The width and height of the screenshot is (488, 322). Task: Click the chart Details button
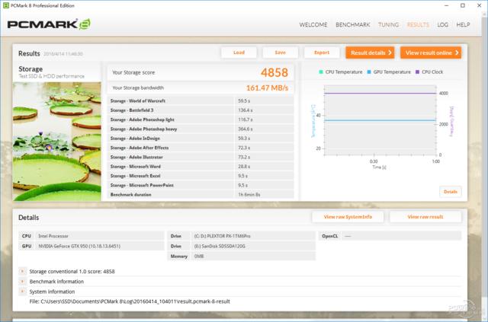coord(451,192)
